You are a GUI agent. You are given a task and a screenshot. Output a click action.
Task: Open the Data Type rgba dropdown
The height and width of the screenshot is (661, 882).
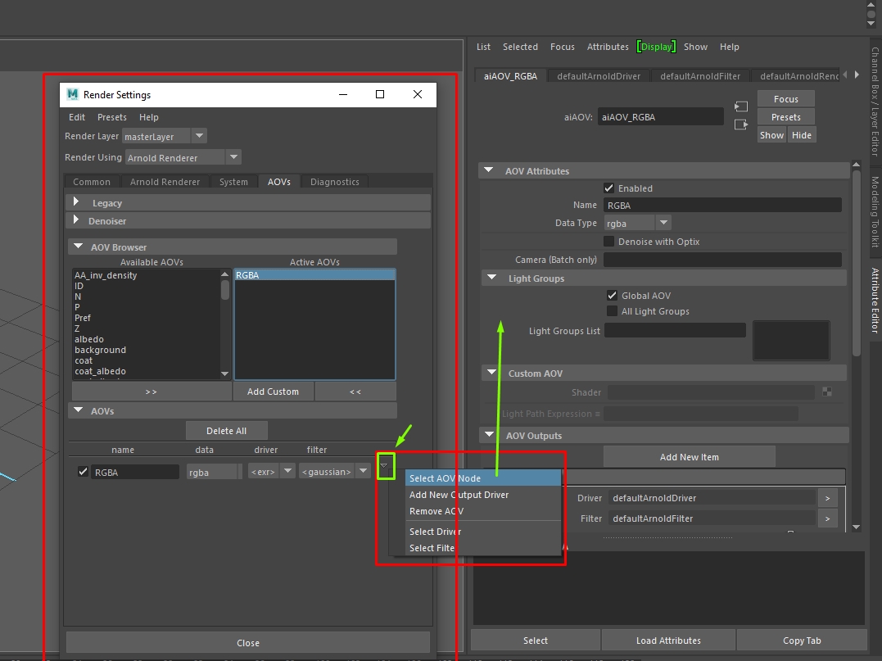point(663,223)
